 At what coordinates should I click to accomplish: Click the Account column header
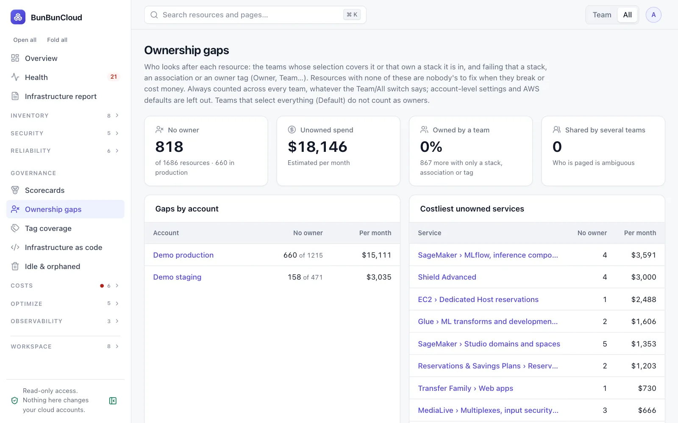point(166,233)
